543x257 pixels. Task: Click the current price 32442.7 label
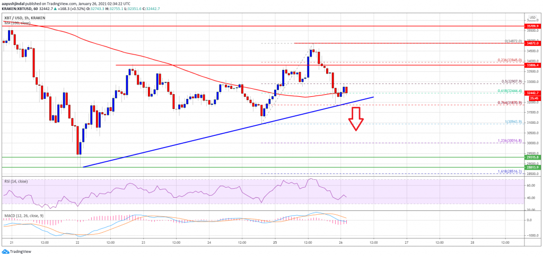coord(532,93)
